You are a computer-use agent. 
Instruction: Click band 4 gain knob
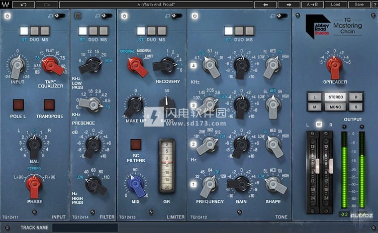(241, 66)
